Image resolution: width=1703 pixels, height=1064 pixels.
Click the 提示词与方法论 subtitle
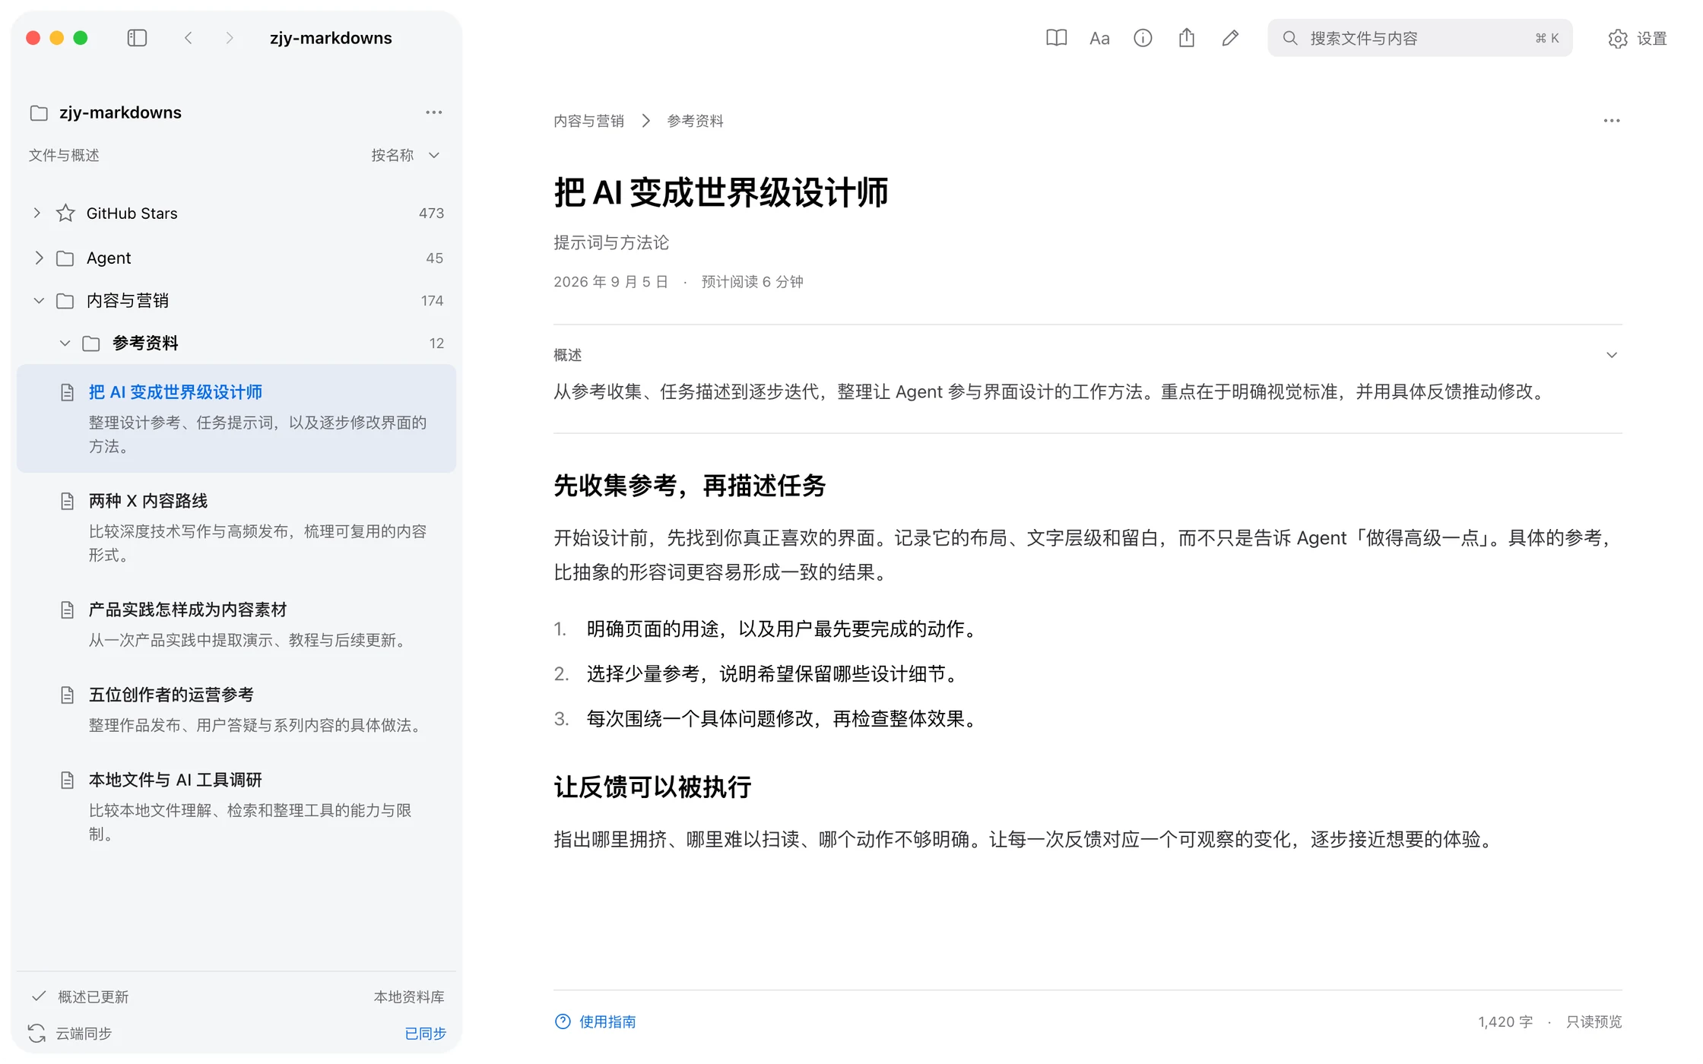[611, 242]
